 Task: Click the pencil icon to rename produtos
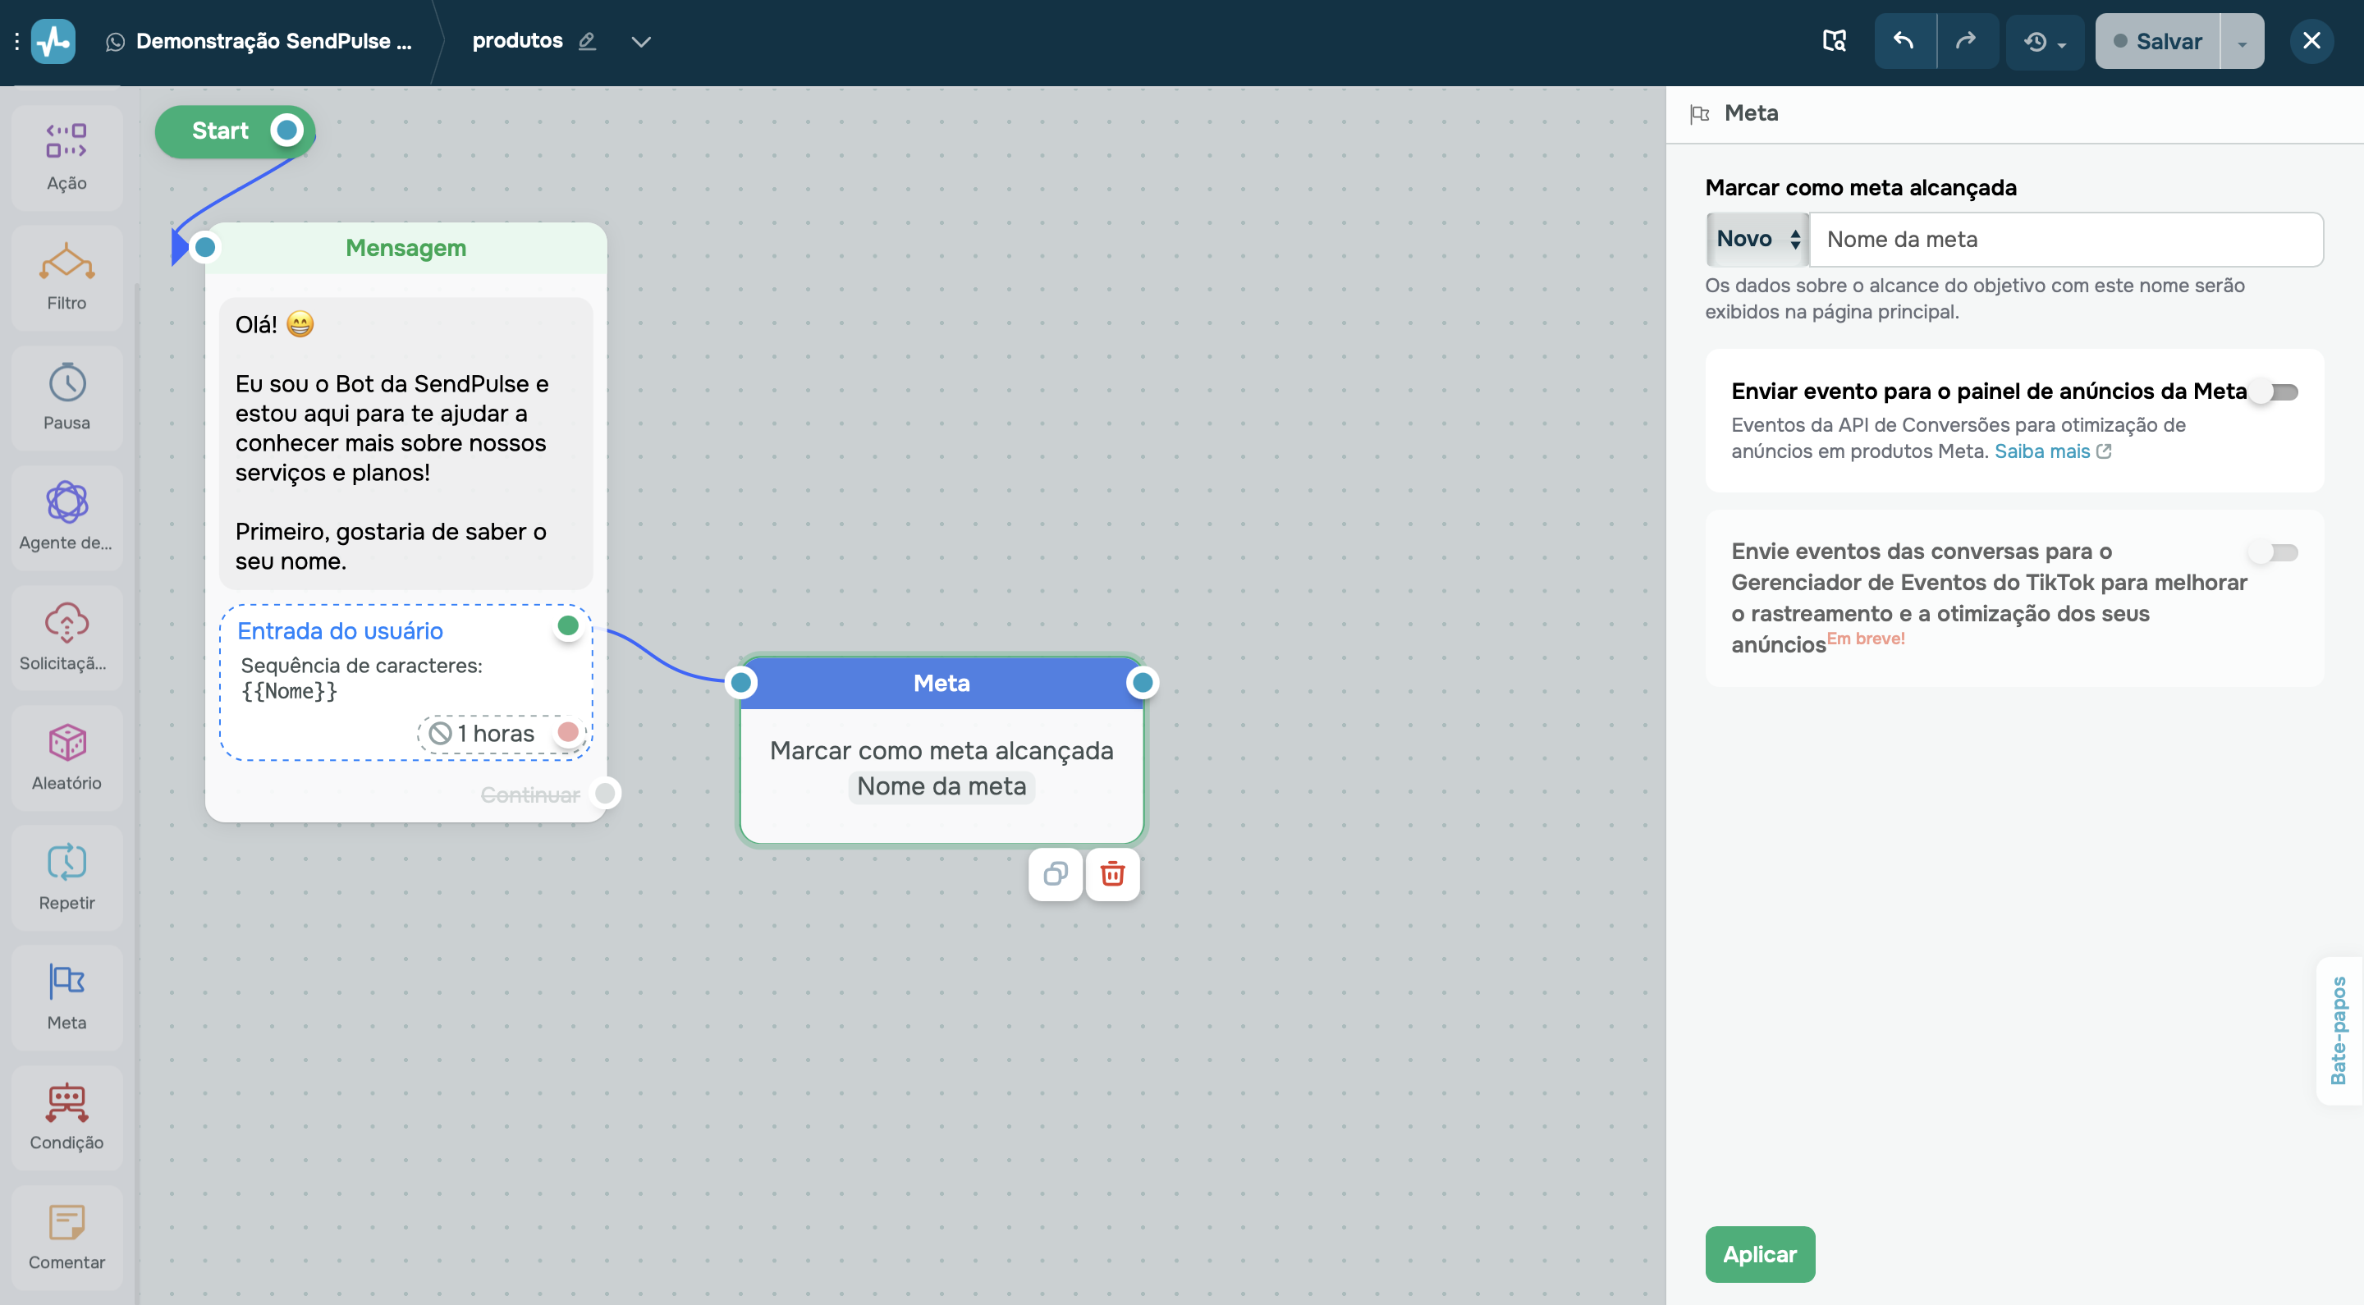coord(588,41)
